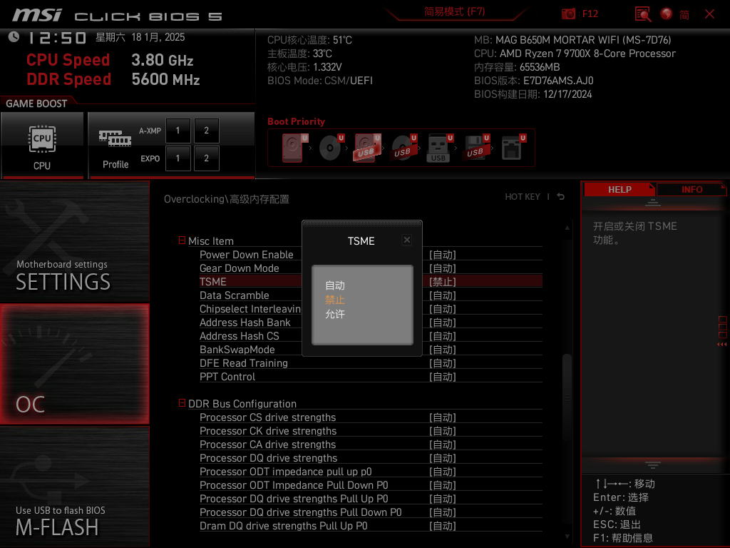This screenshot has height=548, width=730.
Task: Click the settings list scrollbar thumb
Action: 567,397
